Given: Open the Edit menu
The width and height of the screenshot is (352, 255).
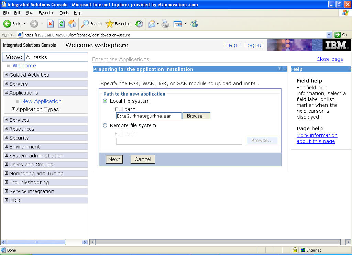Looking at the screenshot, I should pyautogui.click(x=17, y=13).
